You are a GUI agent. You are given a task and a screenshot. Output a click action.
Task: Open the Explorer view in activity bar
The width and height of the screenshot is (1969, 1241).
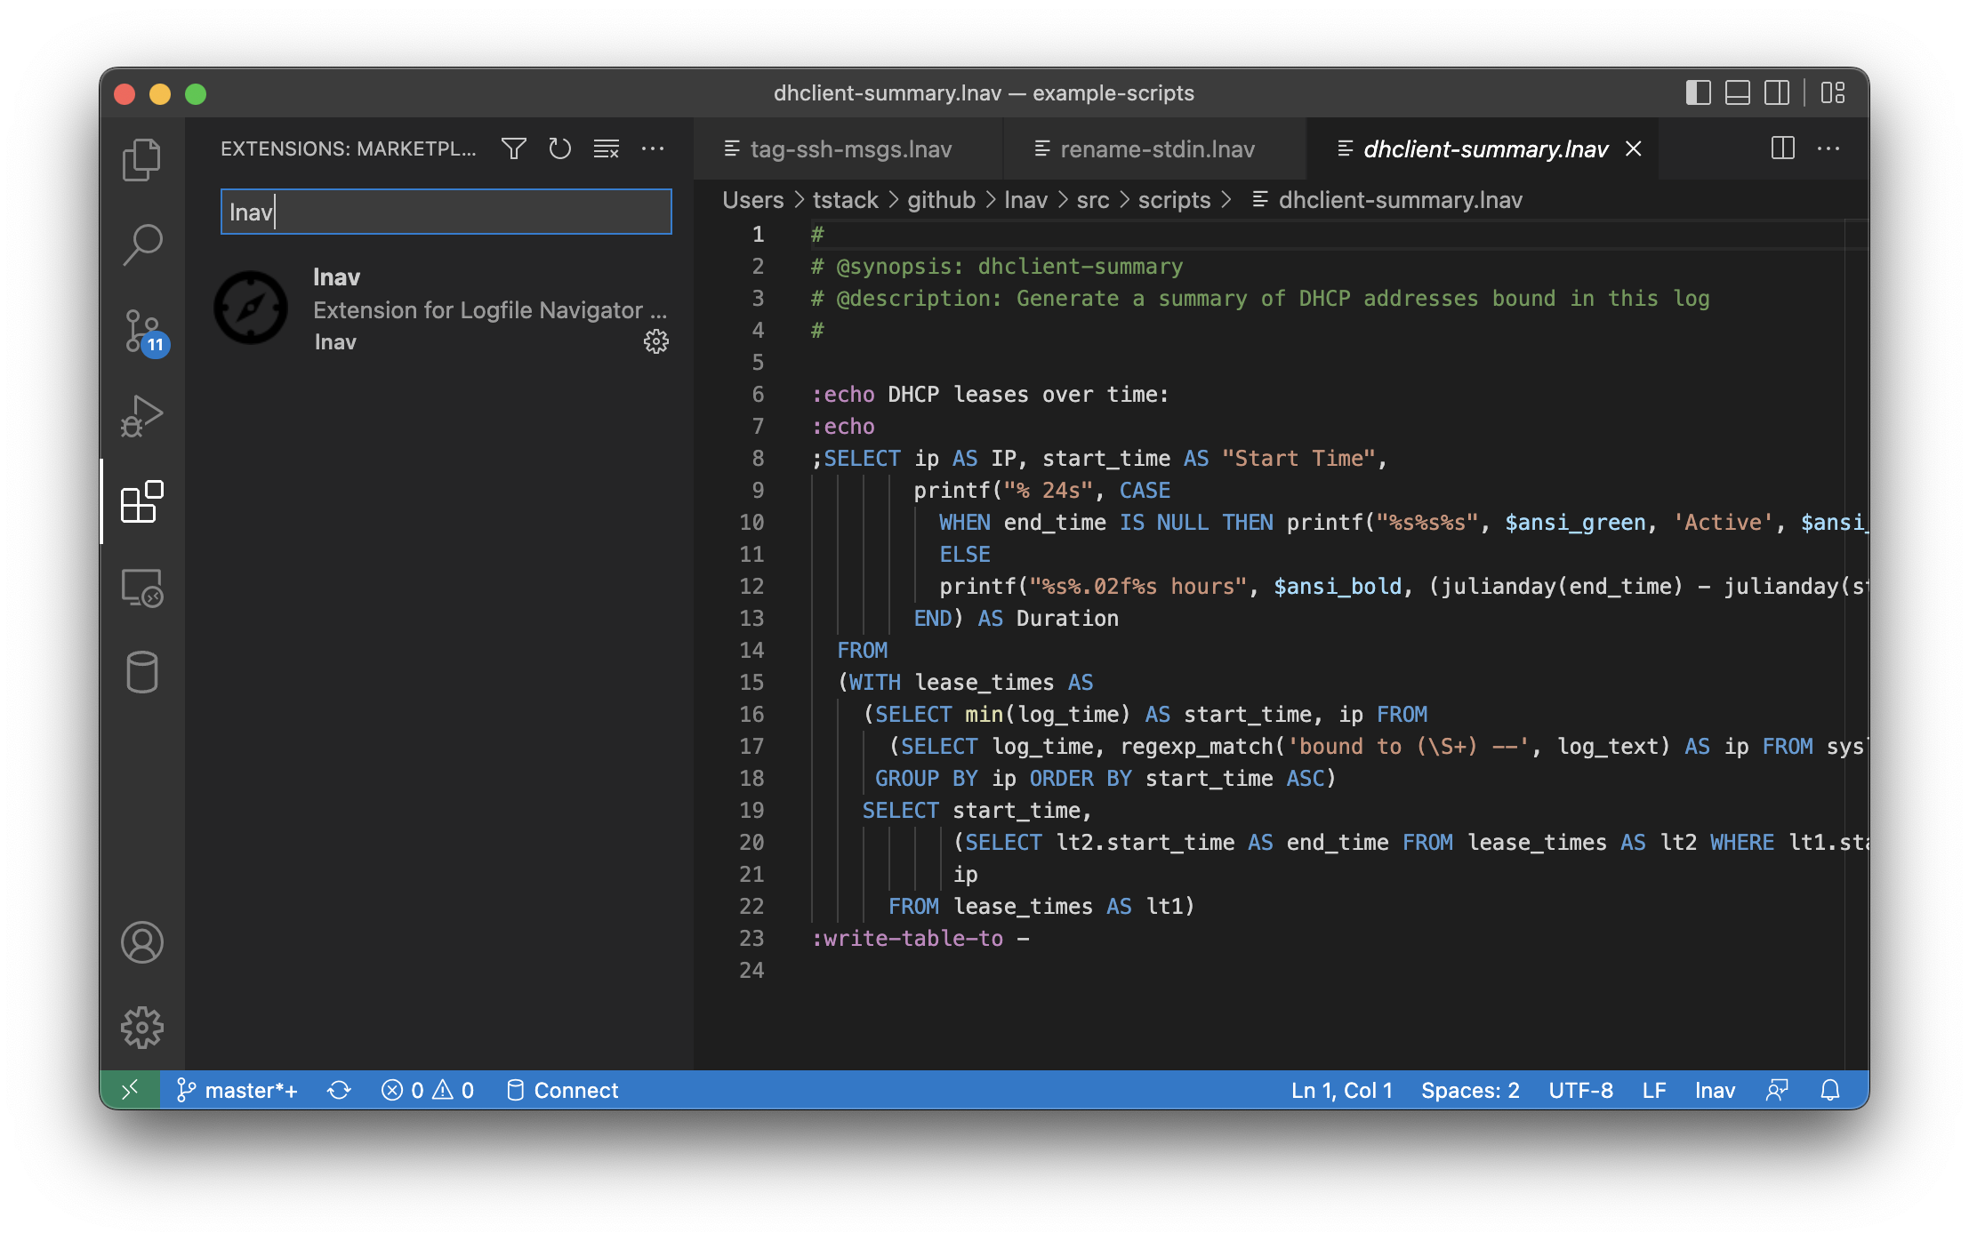(141, 160)
